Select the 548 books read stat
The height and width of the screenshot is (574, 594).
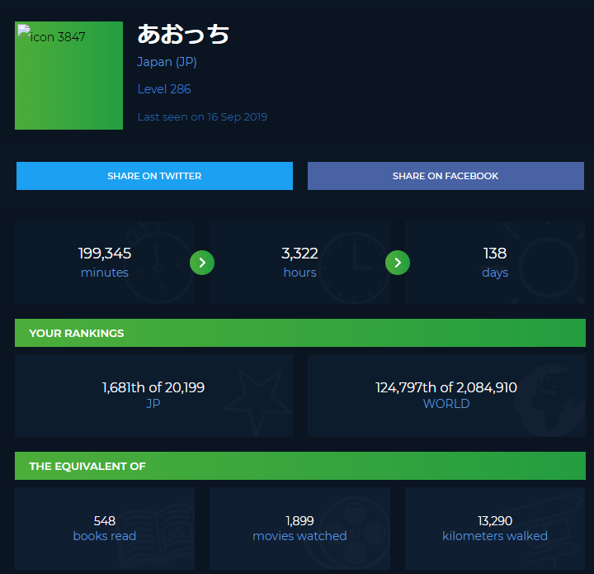click(x=105, y=528)
